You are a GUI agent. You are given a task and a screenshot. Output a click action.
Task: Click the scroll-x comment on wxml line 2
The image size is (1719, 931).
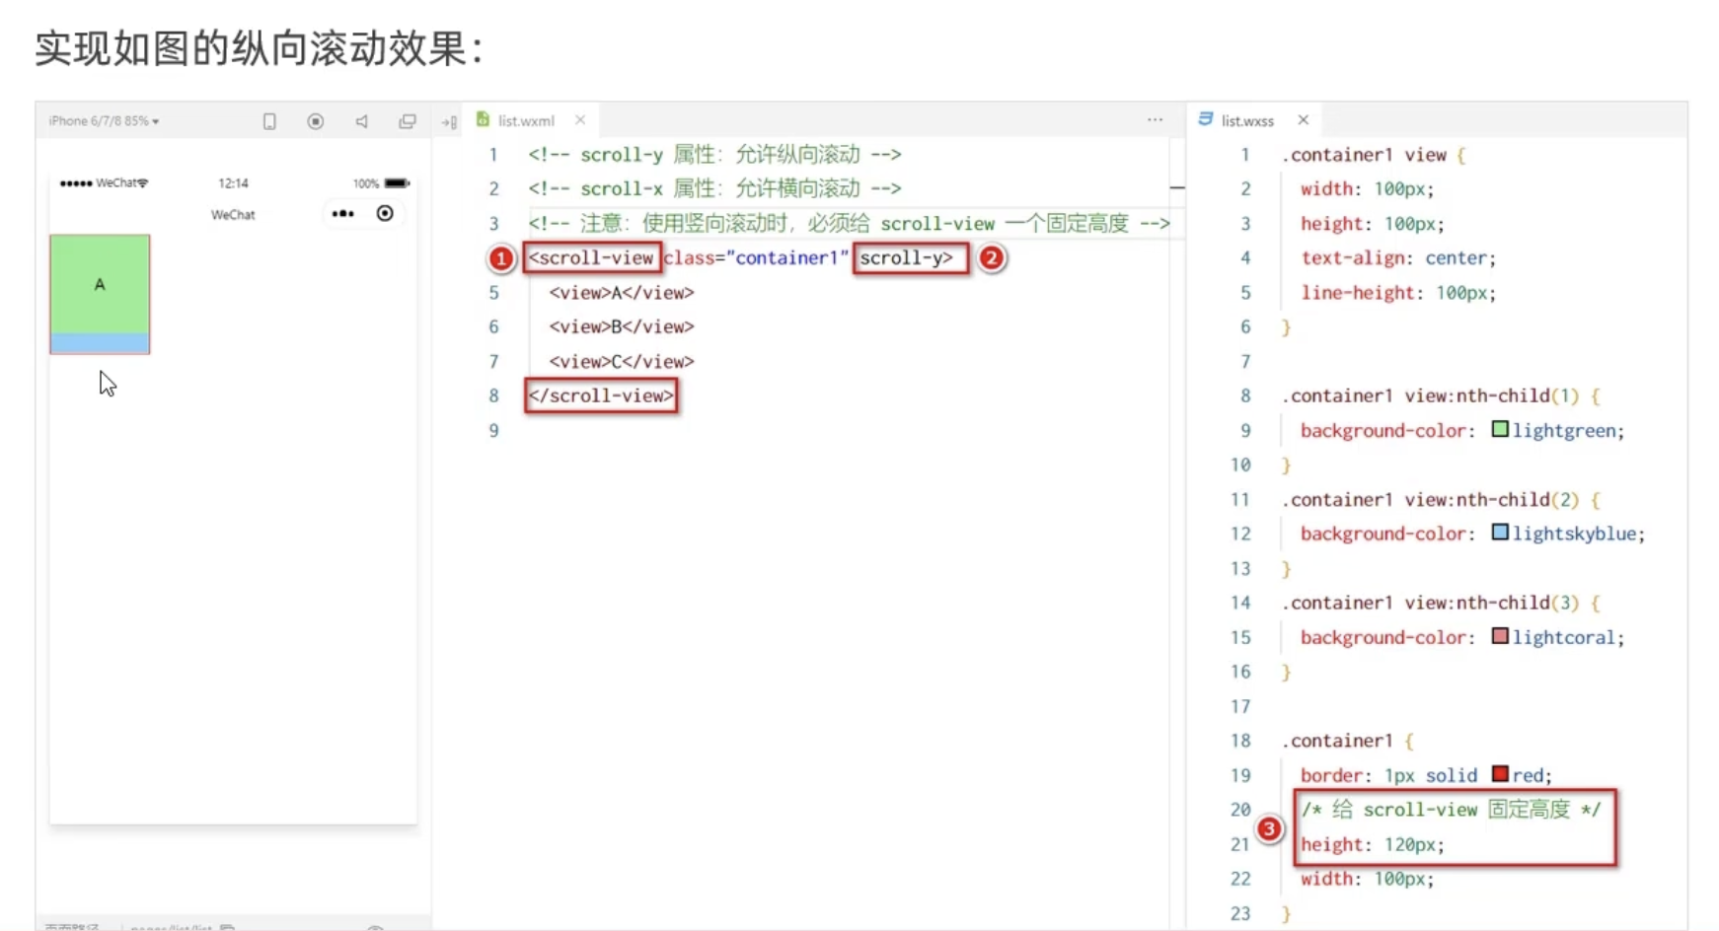point(714,188)
